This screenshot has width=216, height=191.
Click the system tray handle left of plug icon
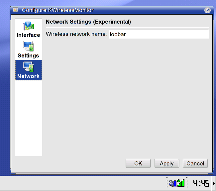click(x=167, y=182)
